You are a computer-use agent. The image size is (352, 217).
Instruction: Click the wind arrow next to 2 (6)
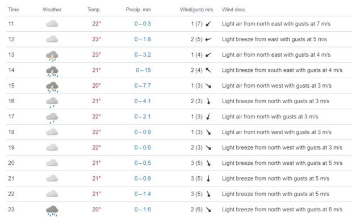(x=208, y=210)
